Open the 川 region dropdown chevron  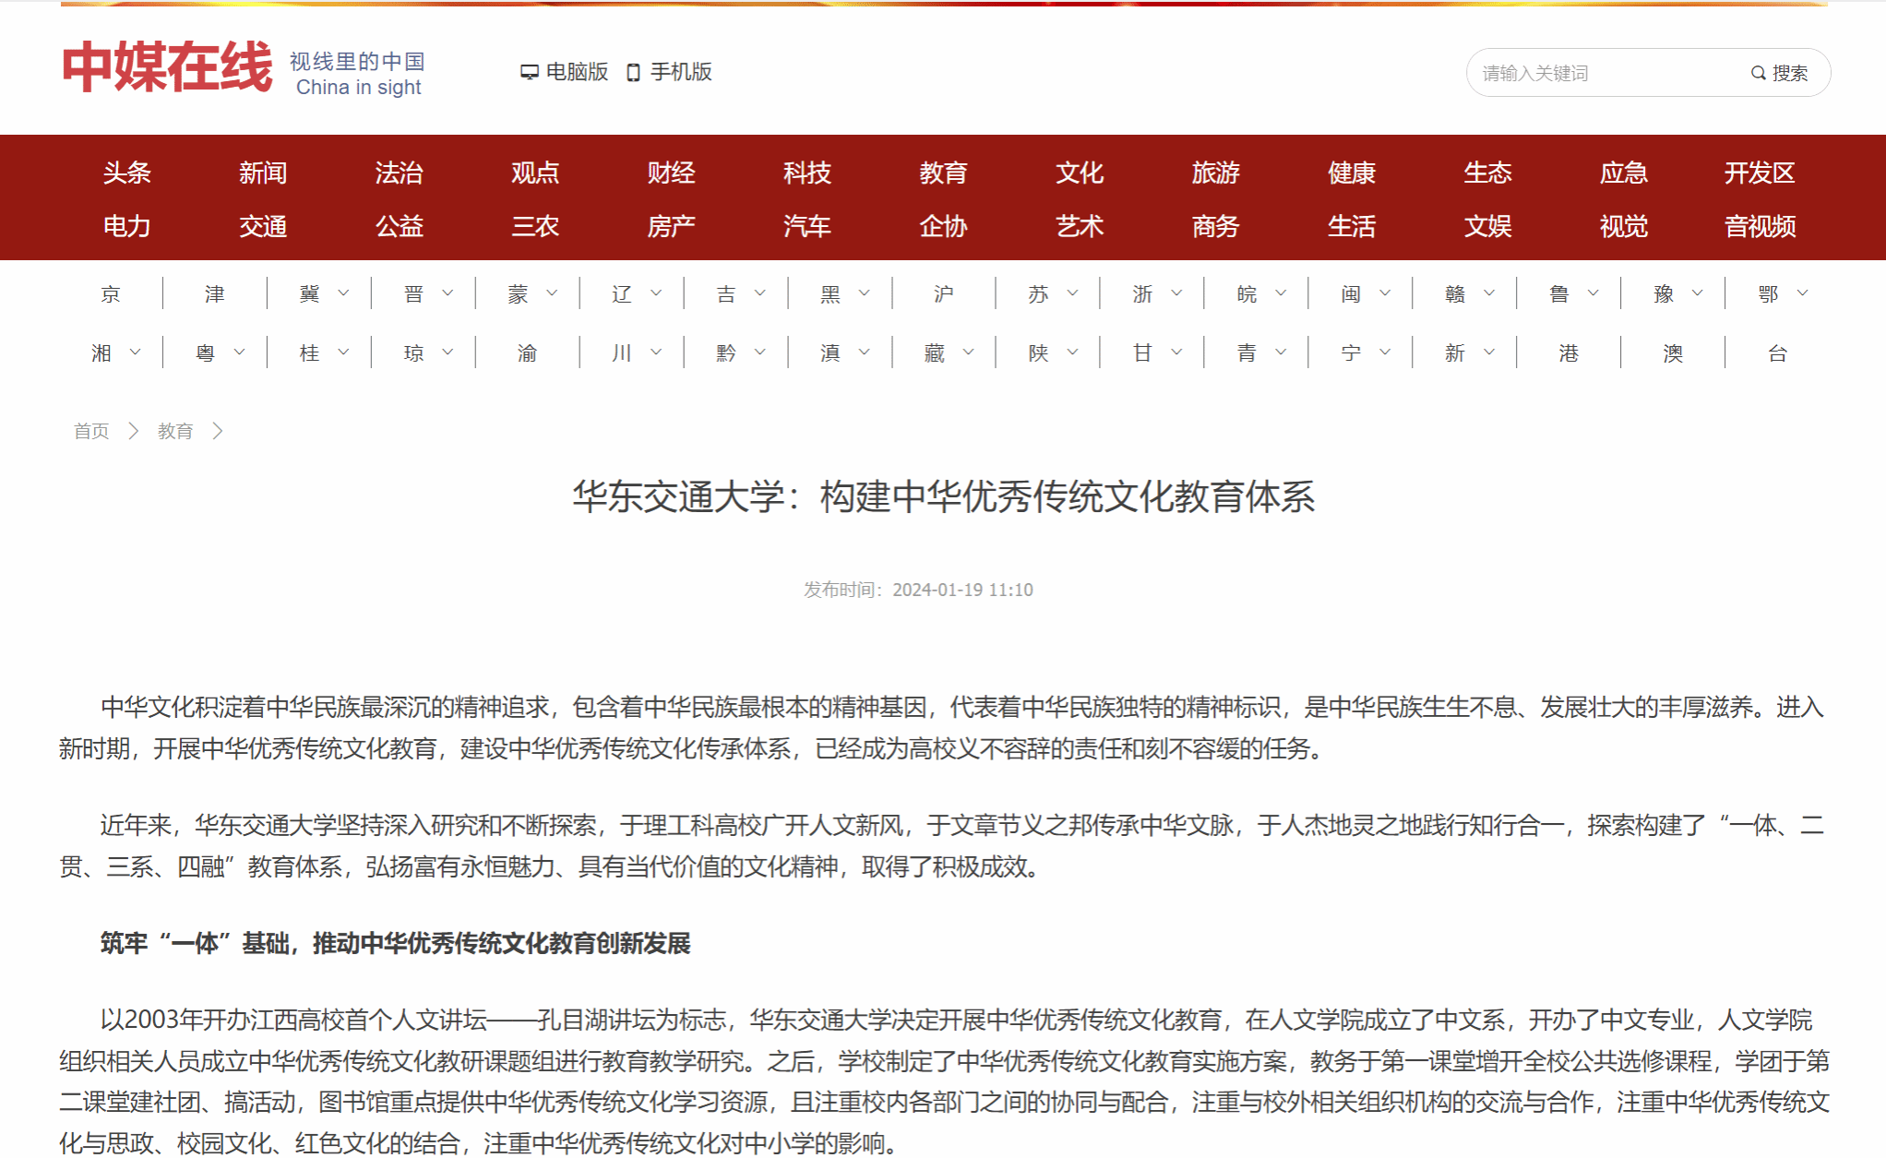656,352
